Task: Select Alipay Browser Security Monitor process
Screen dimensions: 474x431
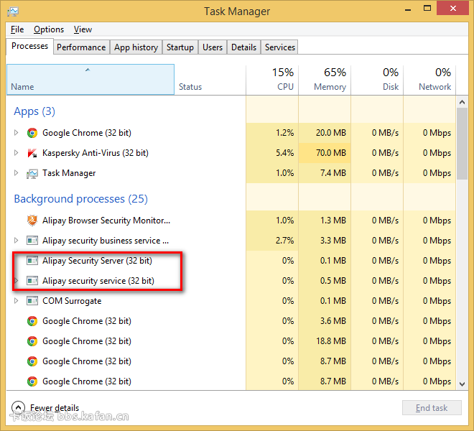Action: (231, 221)
